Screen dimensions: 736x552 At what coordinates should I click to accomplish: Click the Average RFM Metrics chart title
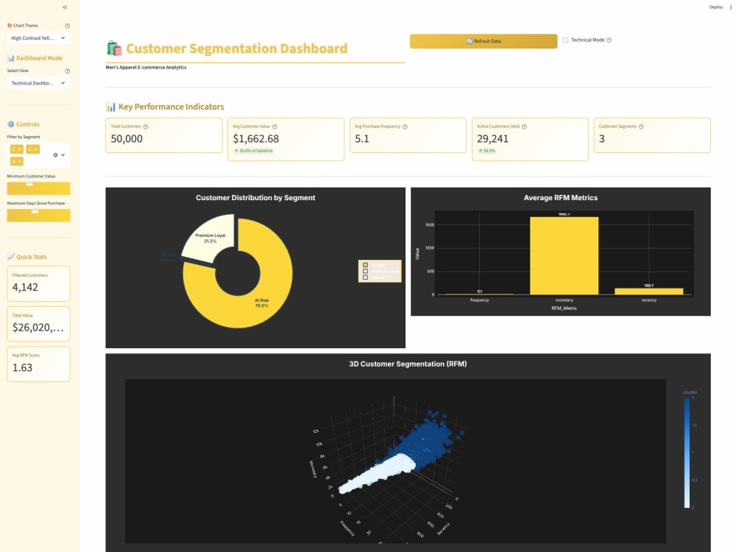[x=560, y=197]
